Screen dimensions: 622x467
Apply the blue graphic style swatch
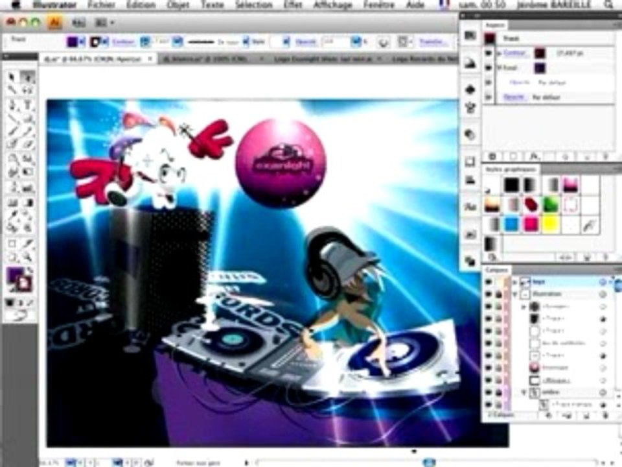click(x=511, y=224)
